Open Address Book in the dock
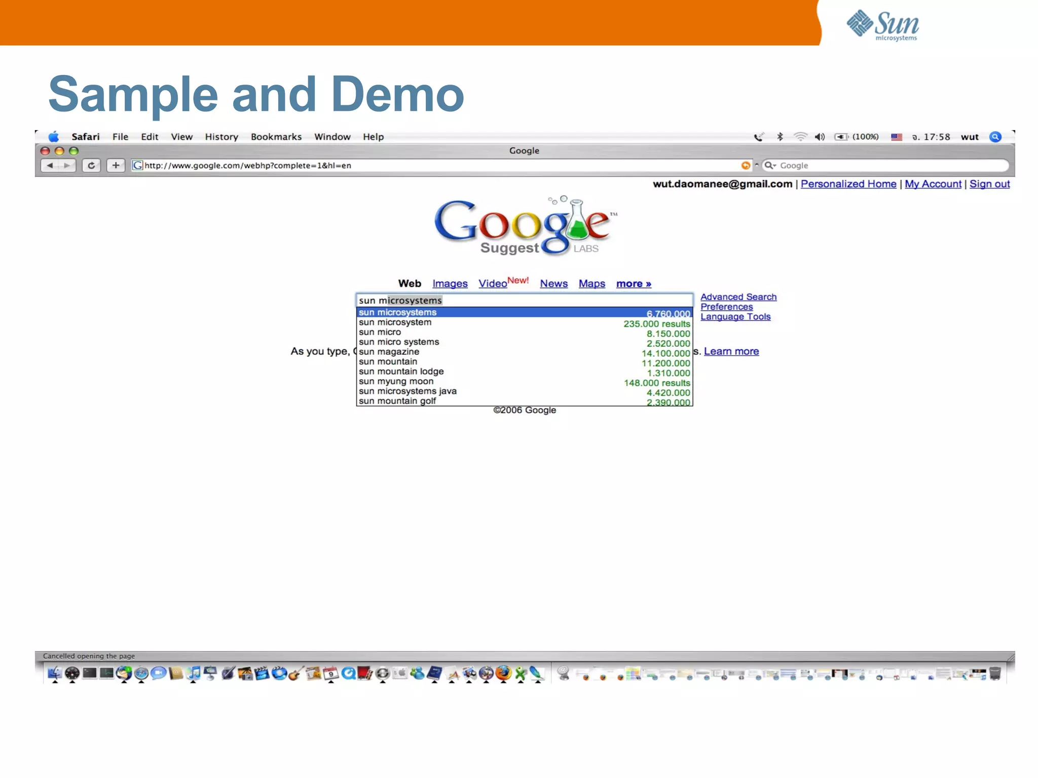 (x=175, y=673)
